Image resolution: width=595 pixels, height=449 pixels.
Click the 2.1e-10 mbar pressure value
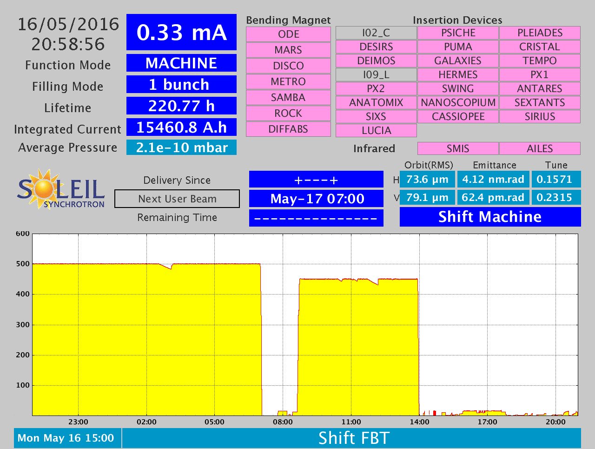(181, 147)
